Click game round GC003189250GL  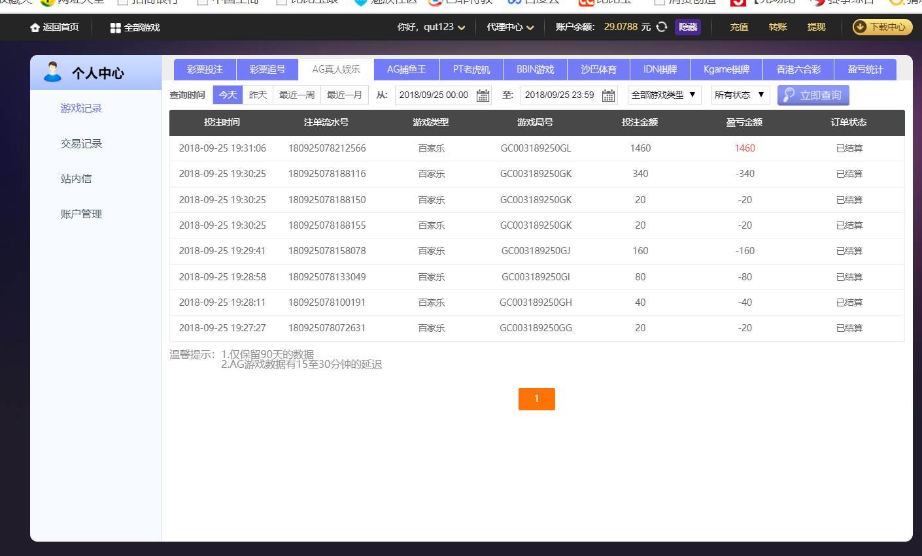[x=536, y=148]
